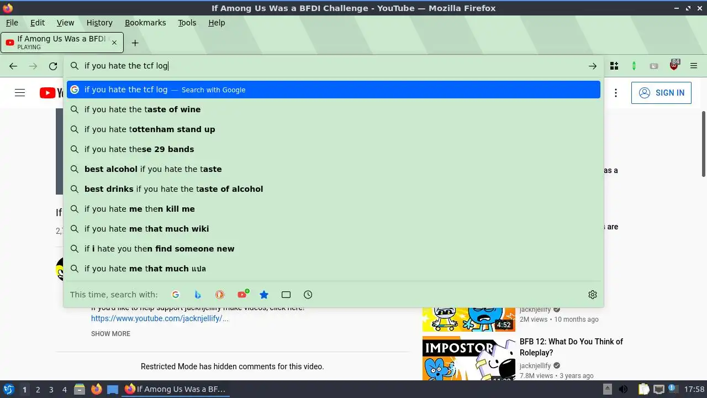Click the SIGN IN button
Viewport: 707px width, 398px height.
point(661,93)
